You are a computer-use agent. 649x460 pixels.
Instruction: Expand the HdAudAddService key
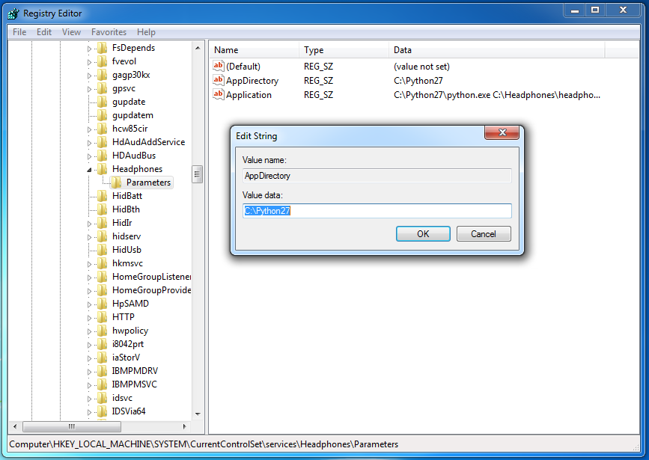click(89, 143)
